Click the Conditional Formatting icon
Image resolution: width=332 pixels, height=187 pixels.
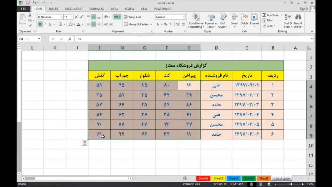coord(196,17)
